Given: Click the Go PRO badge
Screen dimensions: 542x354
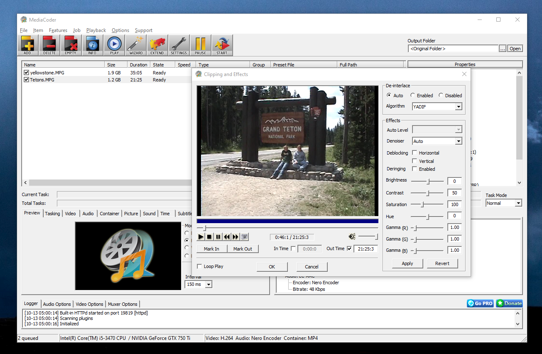Looking at the screenshot, I should (480, 303).
